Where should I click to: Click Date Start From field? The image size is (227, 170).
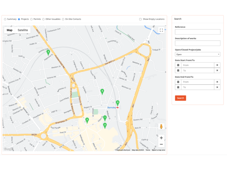tap(198, 65)
